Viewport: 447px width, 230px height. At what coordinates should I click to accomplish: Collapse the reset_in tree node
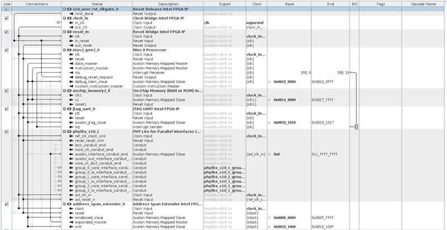(x=64, y=32)
